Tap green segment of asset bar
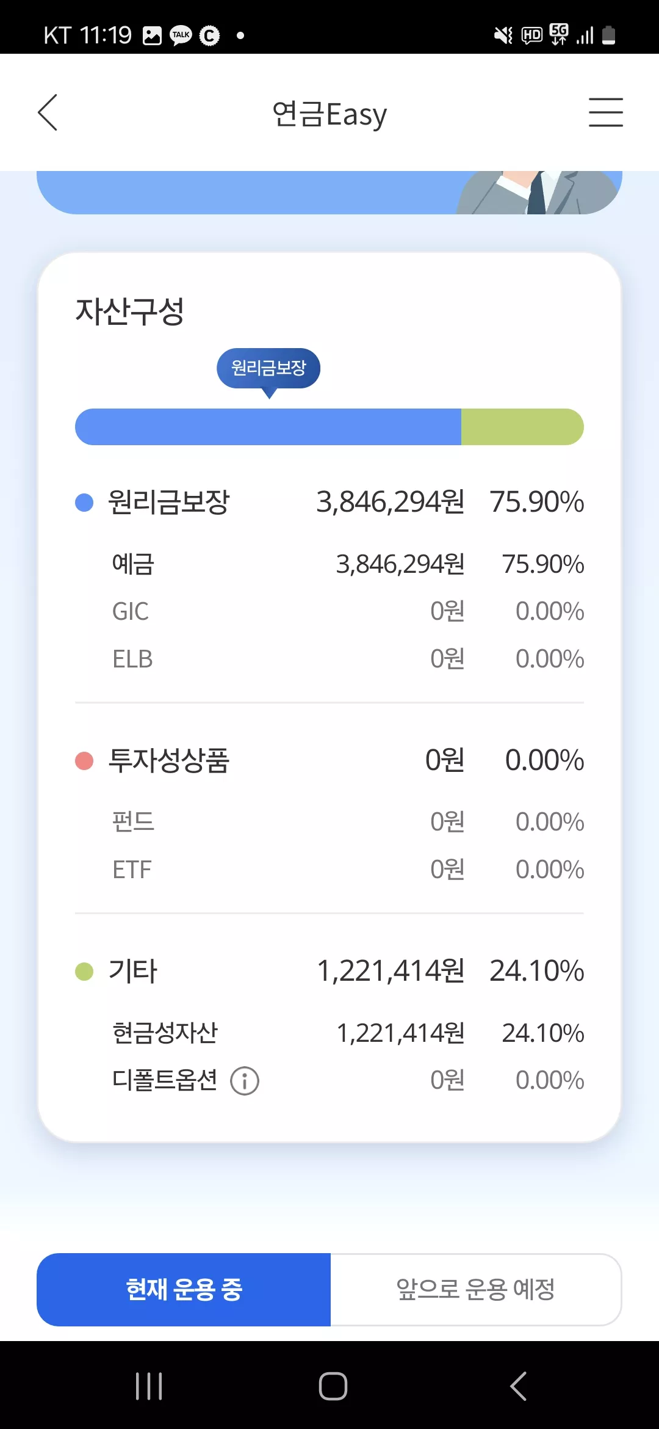Screen dimensions: 659x1429 tap(522, 427)
